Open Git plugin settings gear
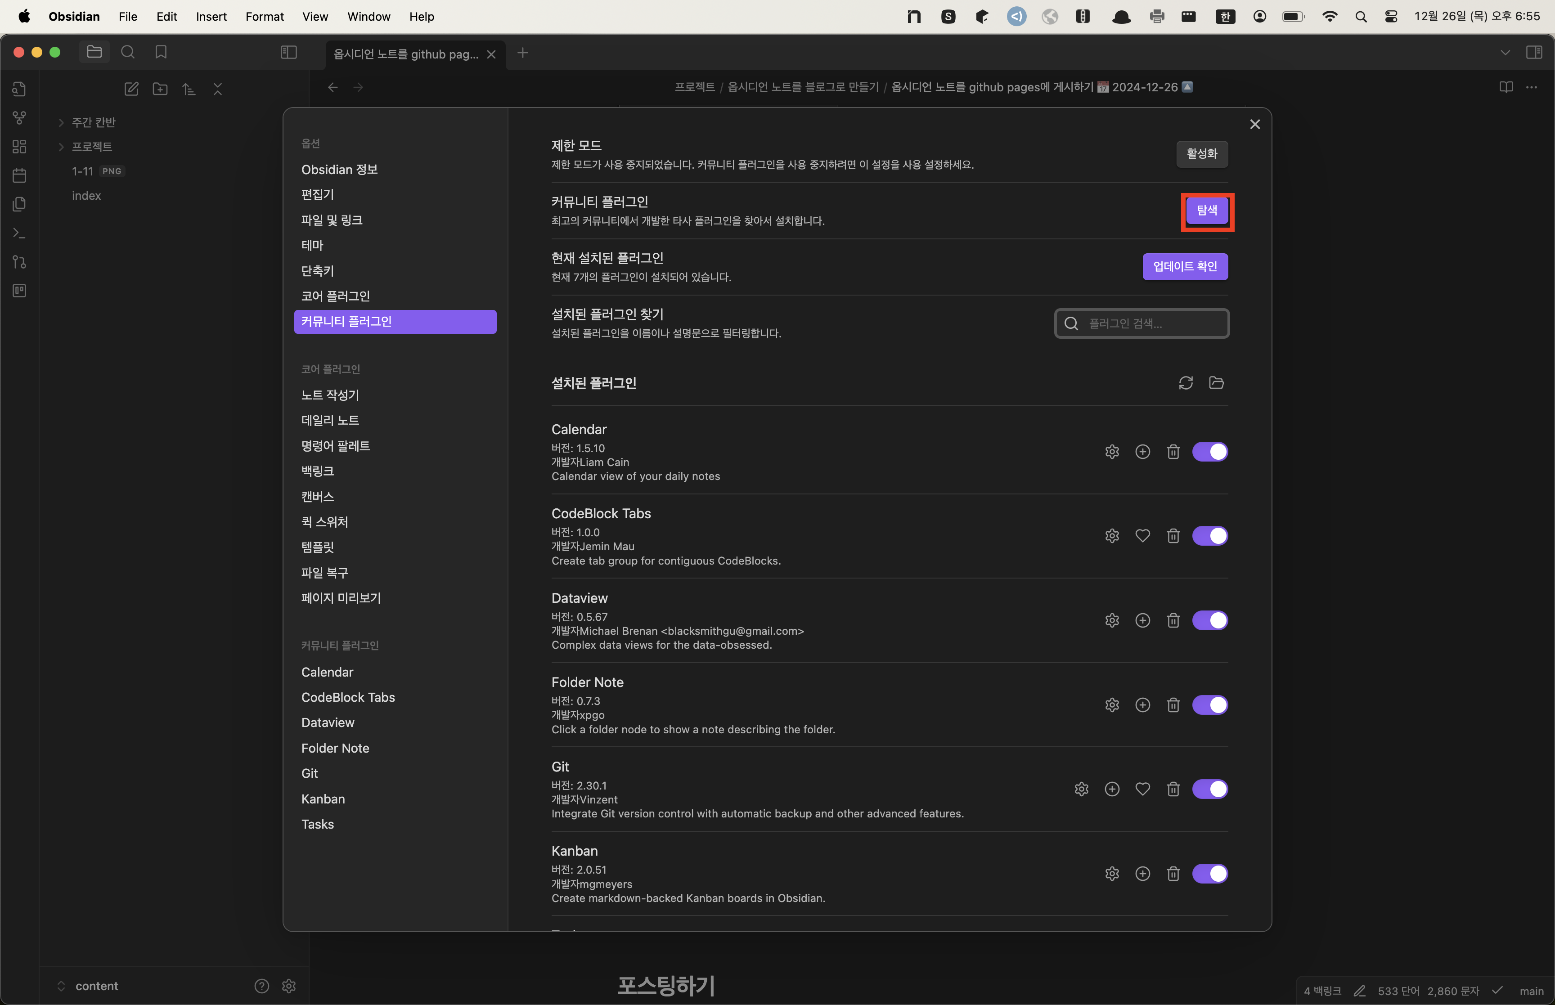This screenshot has width=1555, height=1005. (1081, 789)
